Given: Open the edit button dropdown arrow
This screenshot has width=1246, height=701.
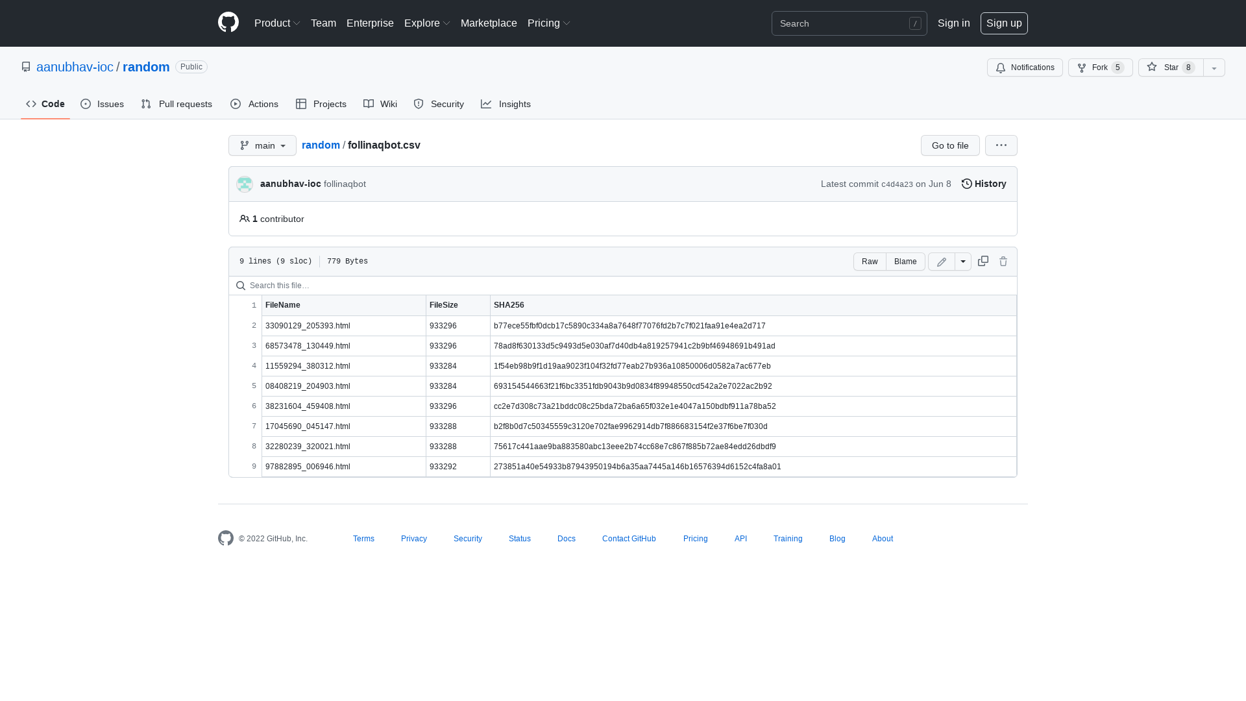Looking at the screenshot, I should pos(962,261).
